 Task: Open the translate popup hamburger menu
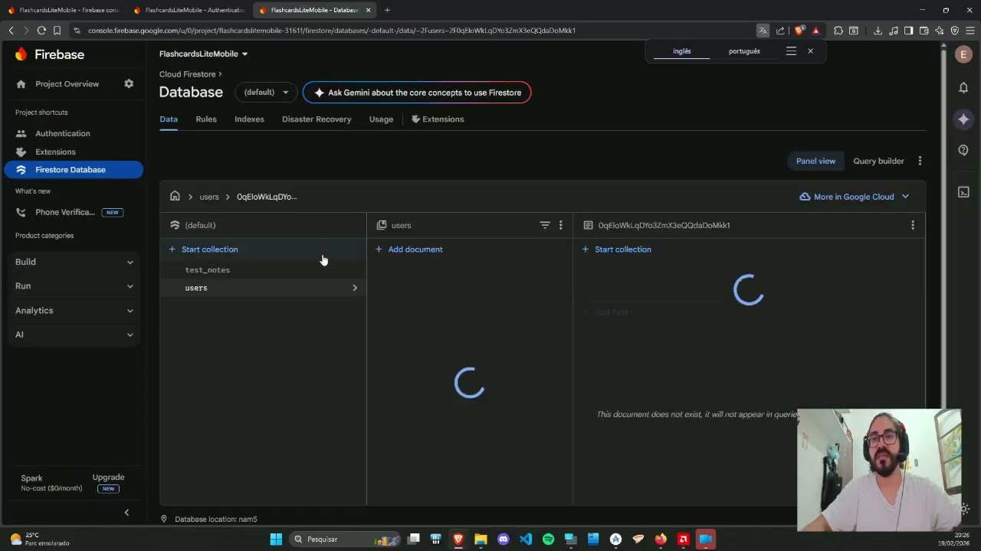(x=791, y=51)
